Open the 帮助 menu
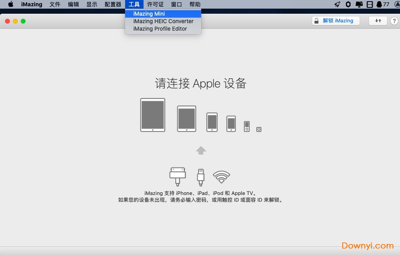 195,4
